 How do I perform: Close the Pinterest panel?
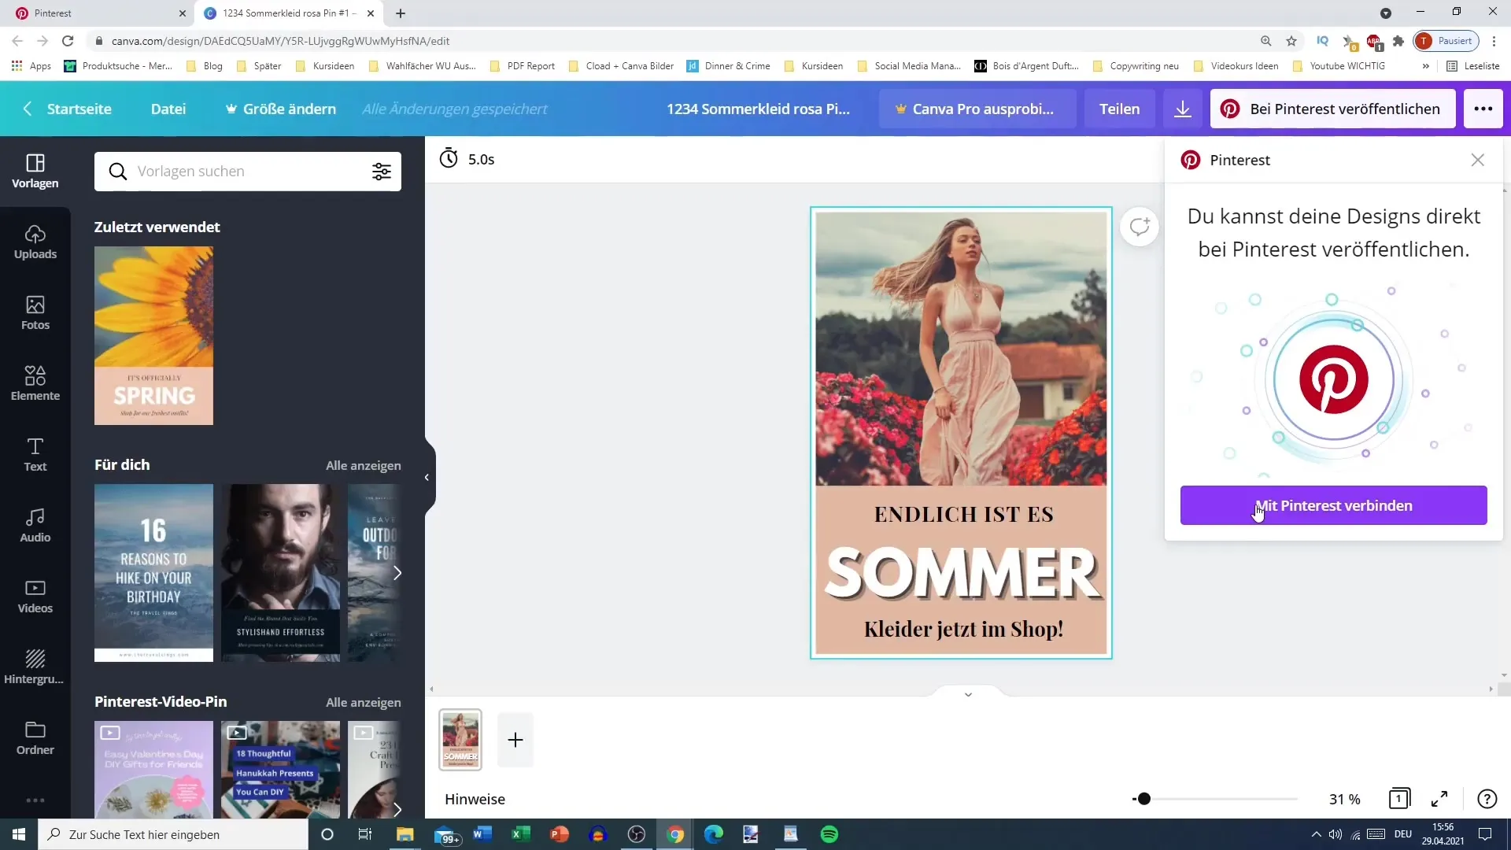tap(1478, 160)
